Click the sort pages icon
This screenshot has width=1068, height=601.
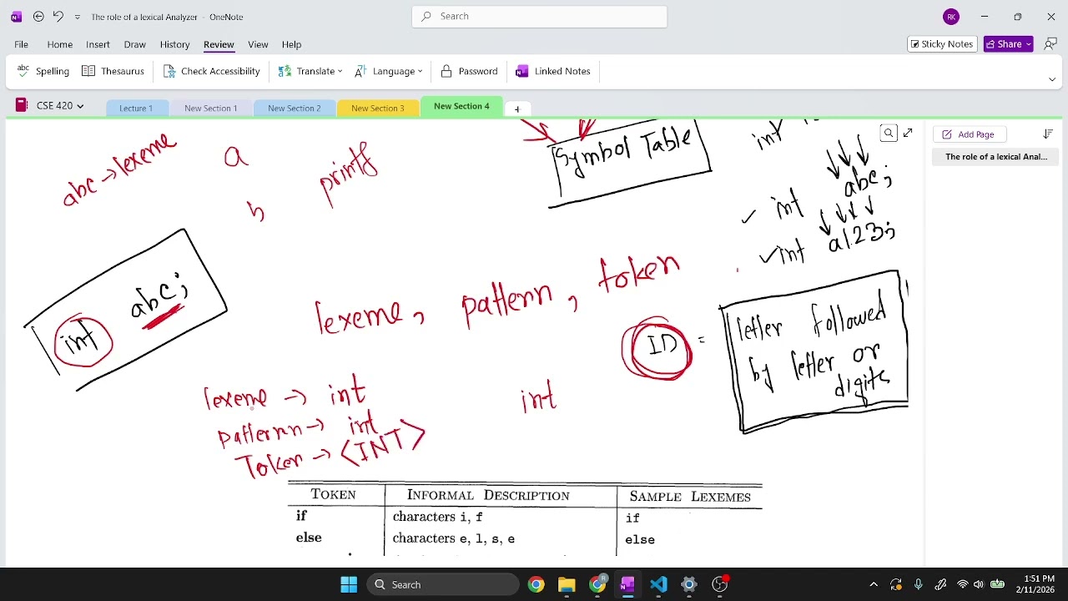click(x=1048, y=134)
